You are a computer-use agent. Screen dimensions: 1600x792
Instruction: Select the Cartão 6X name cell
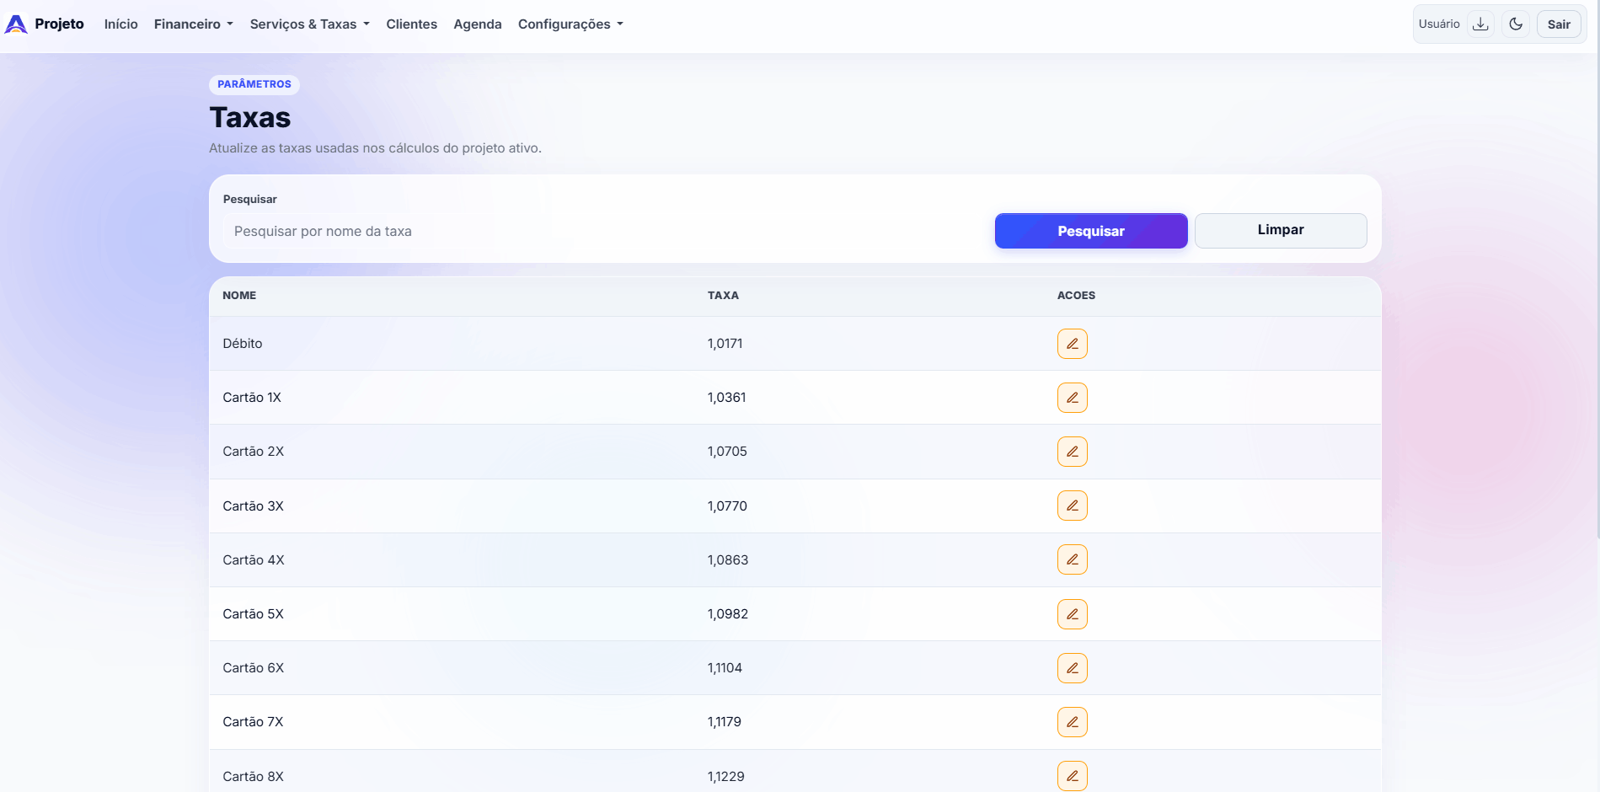(254, 668)
